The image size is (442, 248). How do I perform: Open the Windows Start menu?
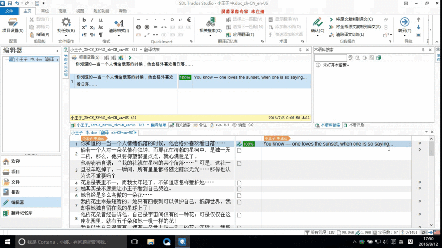7,242
